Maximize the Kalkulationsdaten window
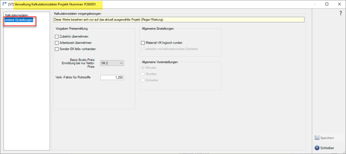This screenshot has height=154, width=346. click(x=327, y=4)
